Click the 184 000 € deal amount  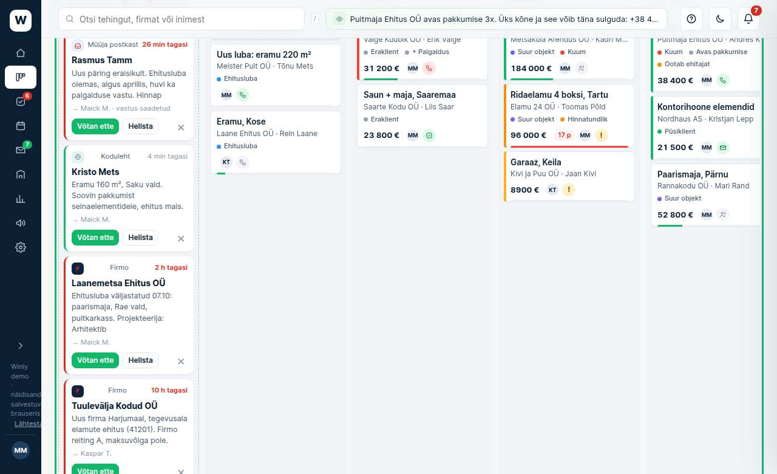[x=531, y=69]
